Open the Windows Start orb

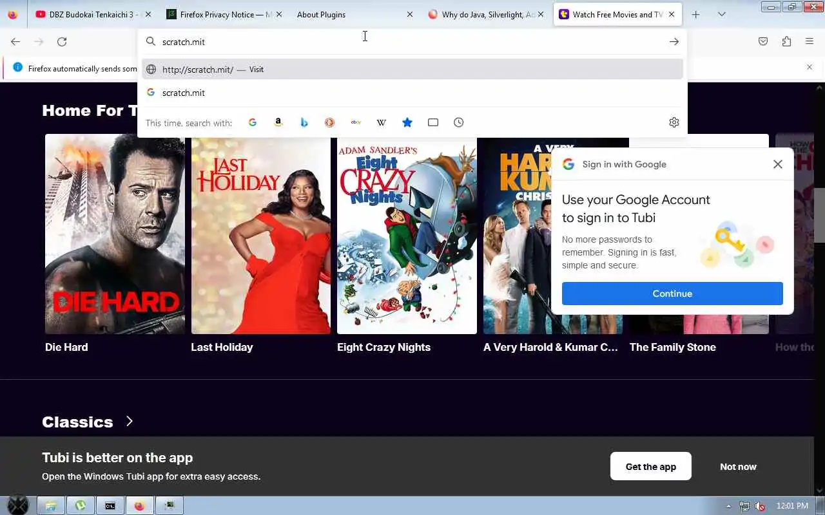[18, 505]
